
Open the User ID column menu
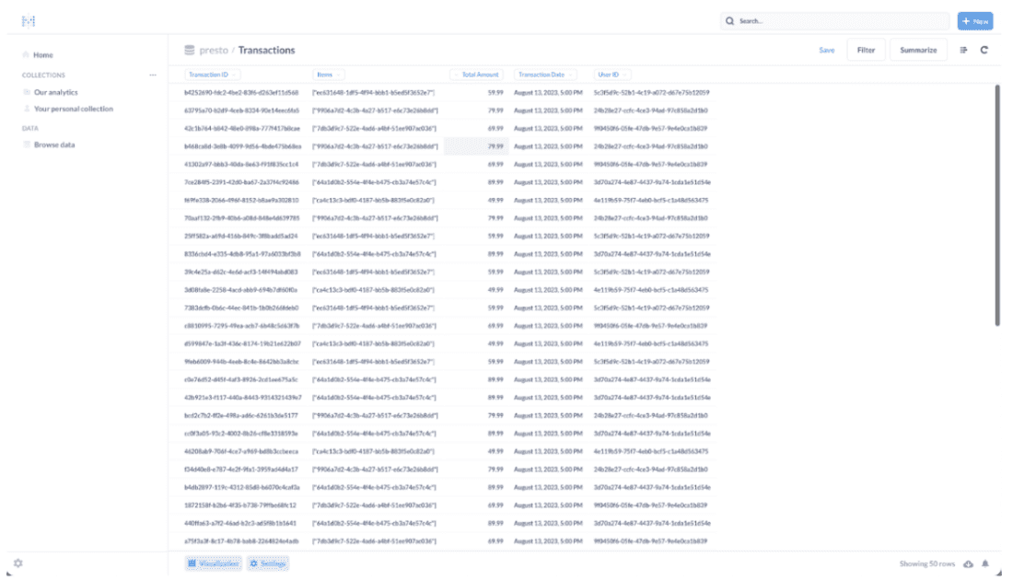(x=612, y=75)
